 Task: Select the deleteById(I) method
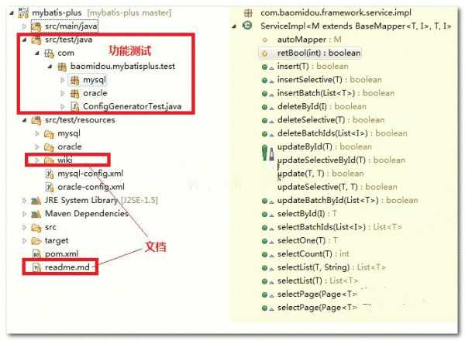[x=310, y=106]
